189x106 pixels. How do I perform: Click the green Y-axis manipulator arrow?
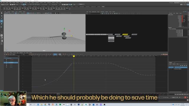click(64, 29)
